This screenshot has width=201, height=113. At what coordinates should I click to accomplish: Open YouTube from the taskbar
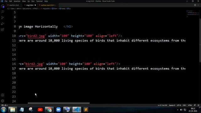(x=40, y=110)
